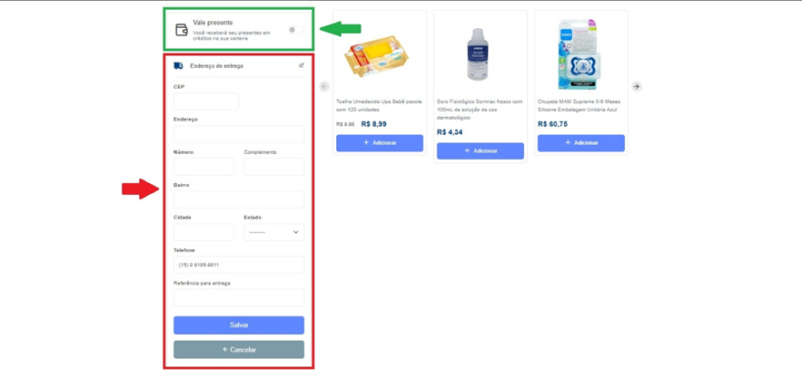Add Soro Fisiológico Sorimax to cart
The width and height of the screenshot is (802, 387).
coord(480,150)
